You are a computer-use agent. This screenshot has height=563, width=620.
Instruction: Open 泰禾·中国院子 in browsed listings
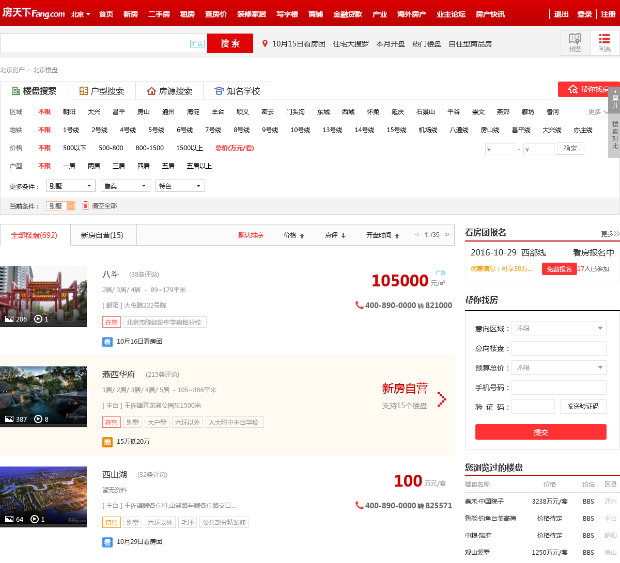484,502
